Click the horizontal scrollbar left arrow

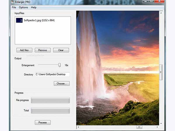click(x=78, y=127)
